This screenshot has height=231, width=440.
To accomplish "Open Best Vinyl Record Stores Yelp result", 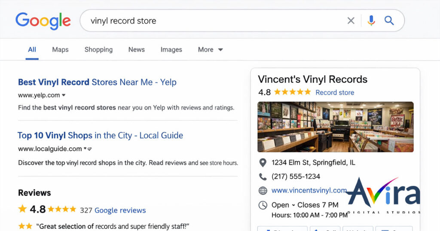I will tap(97, 82).
